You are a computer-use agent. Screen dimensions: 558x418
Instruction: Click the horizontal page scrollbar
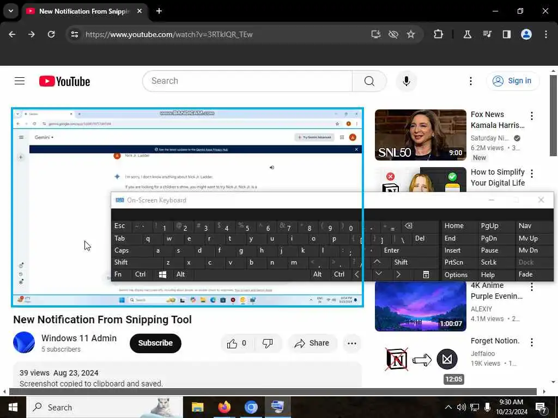pyautogui.click(x=272, y=392)
